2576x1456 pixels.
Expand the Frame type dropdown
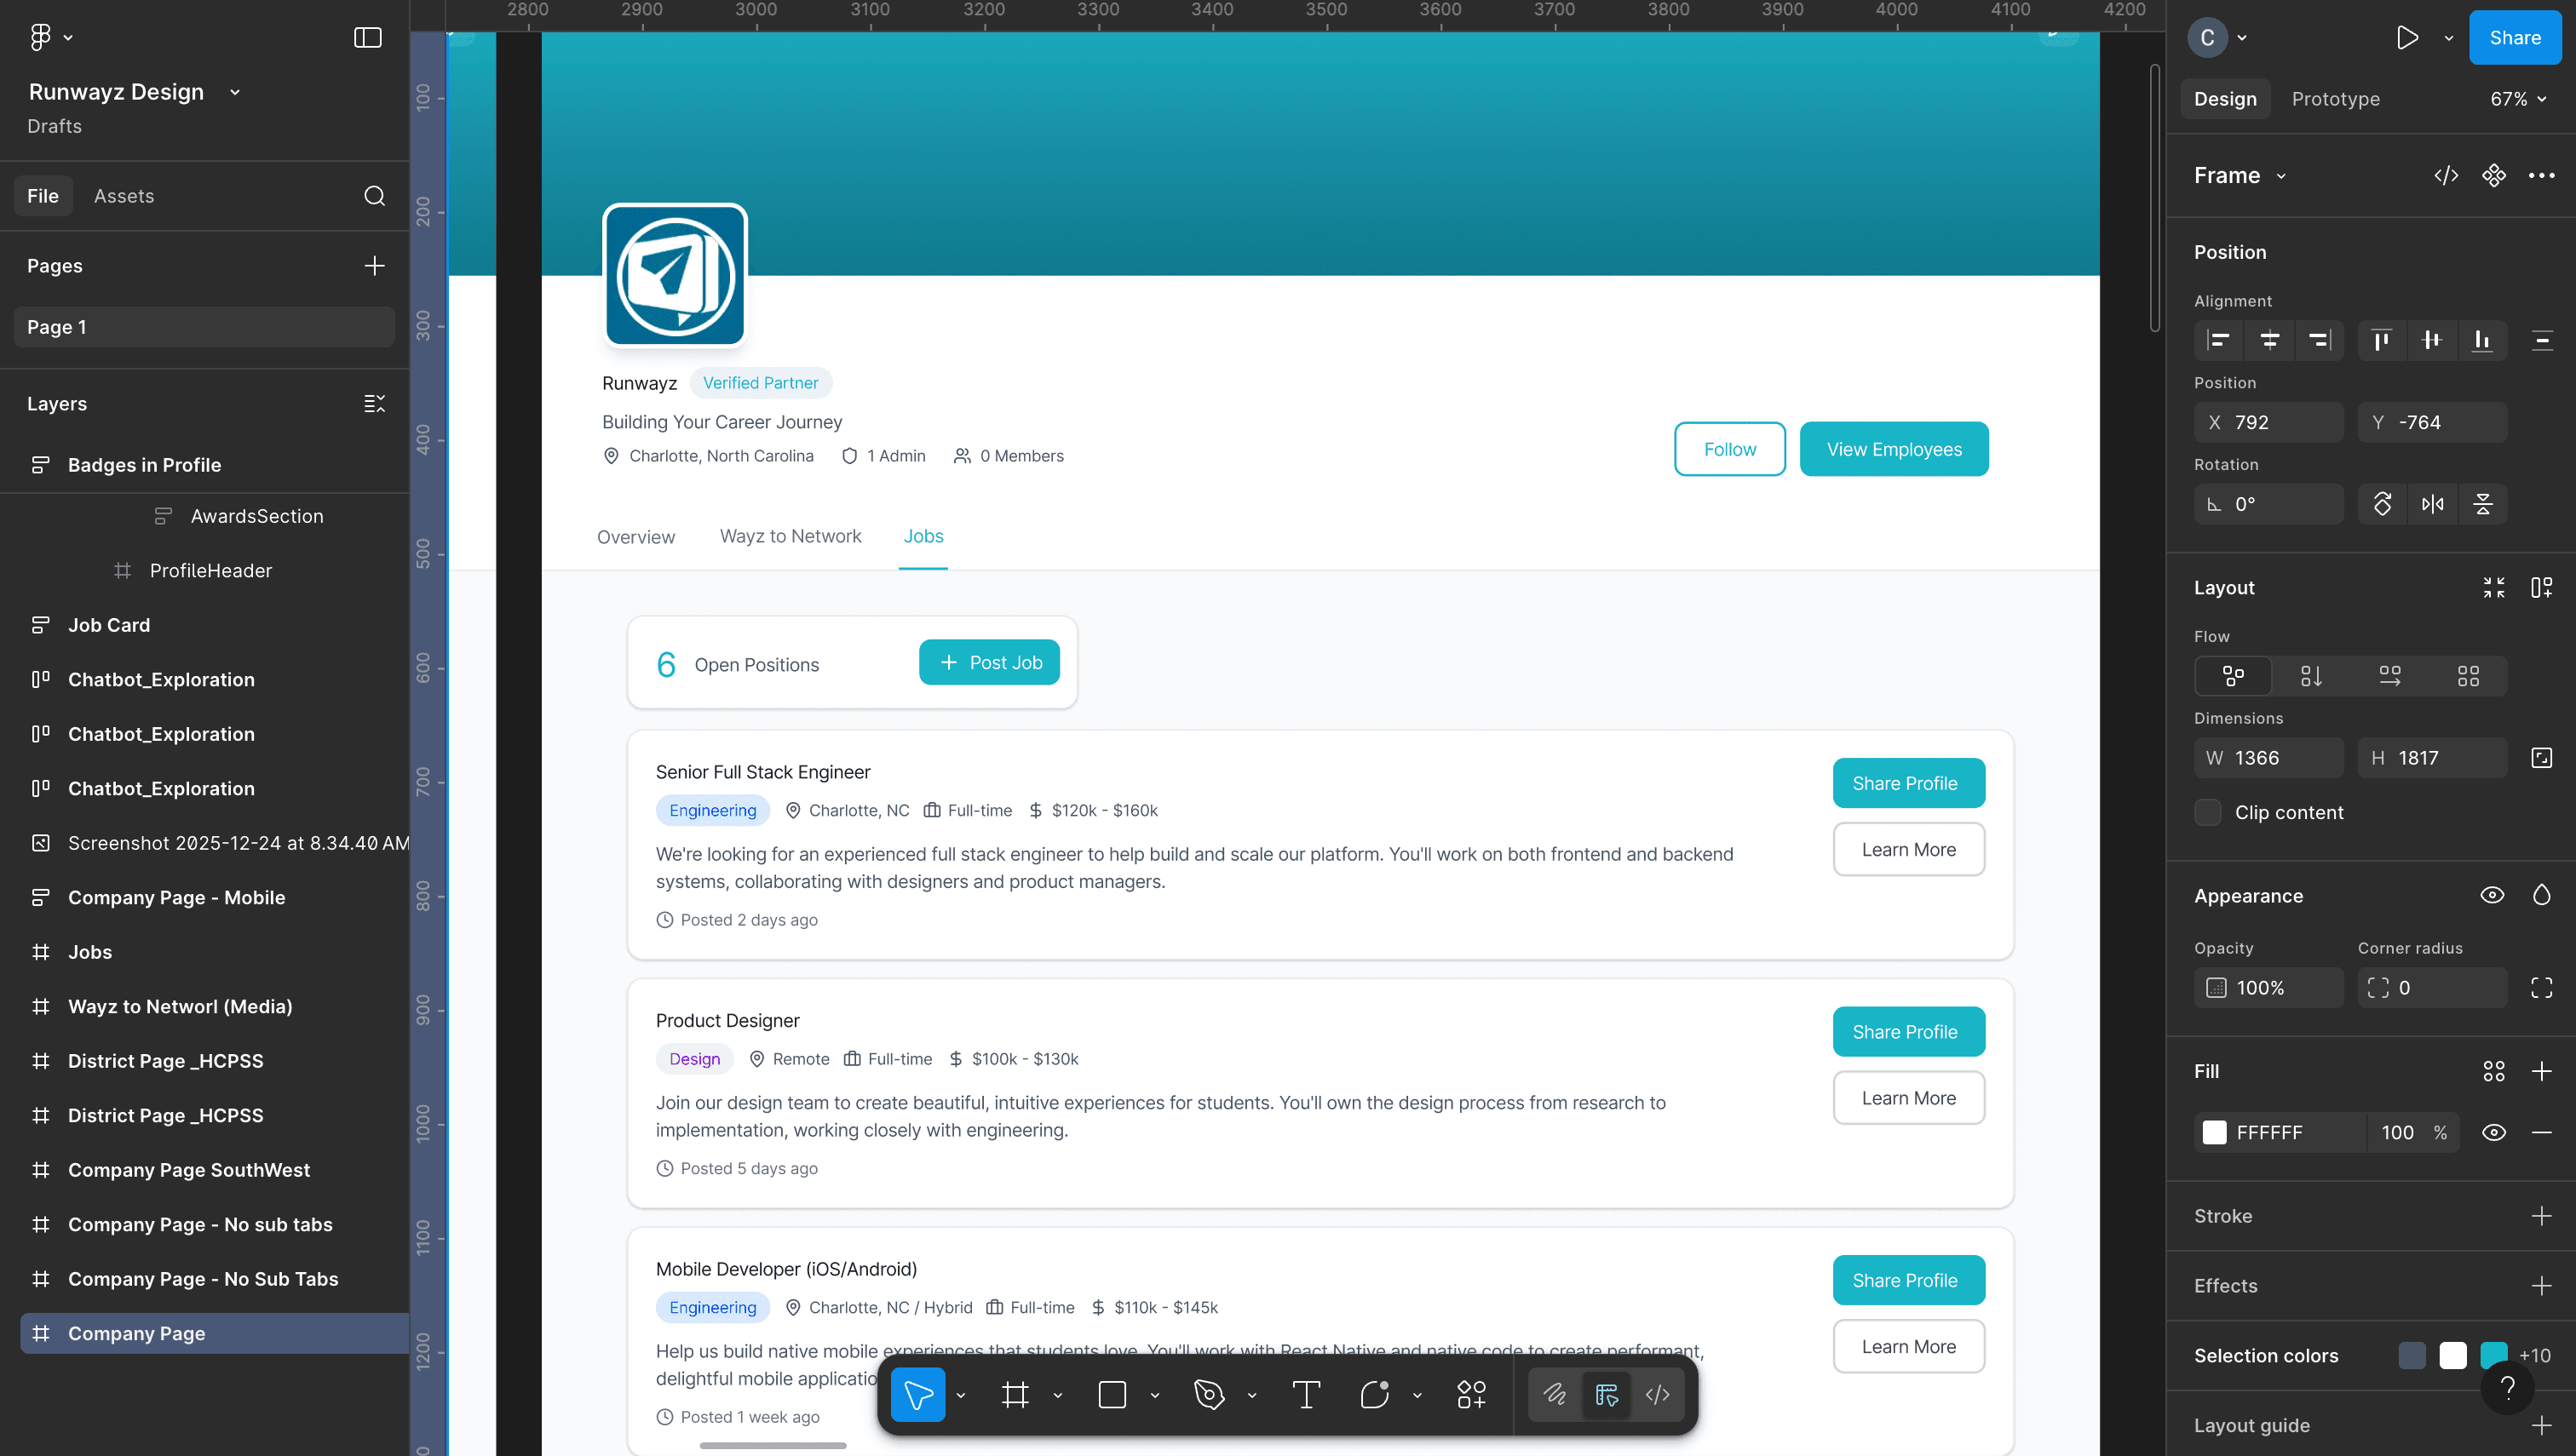(x=2282, y=175)
